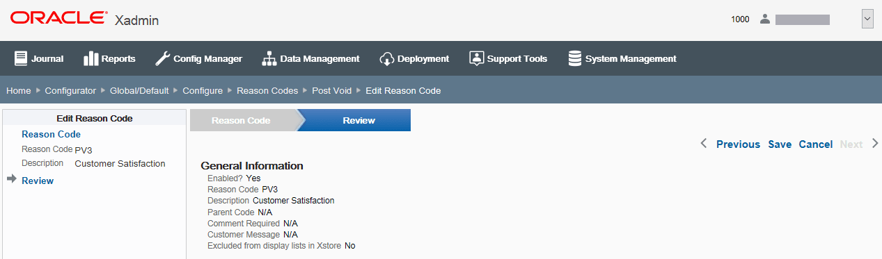Click Edit Reason Code breadcrumb

coord(403,90)
